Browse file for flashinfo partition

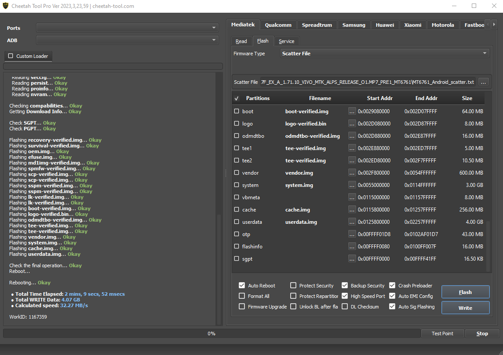(352, 247)
